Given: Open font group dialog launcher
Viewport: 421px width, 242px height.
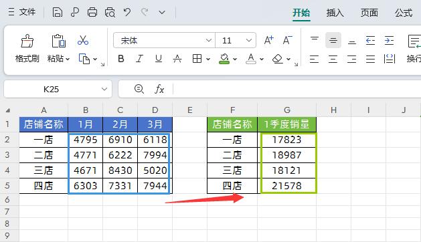Looking at the screenshot, I should (296, 64).
